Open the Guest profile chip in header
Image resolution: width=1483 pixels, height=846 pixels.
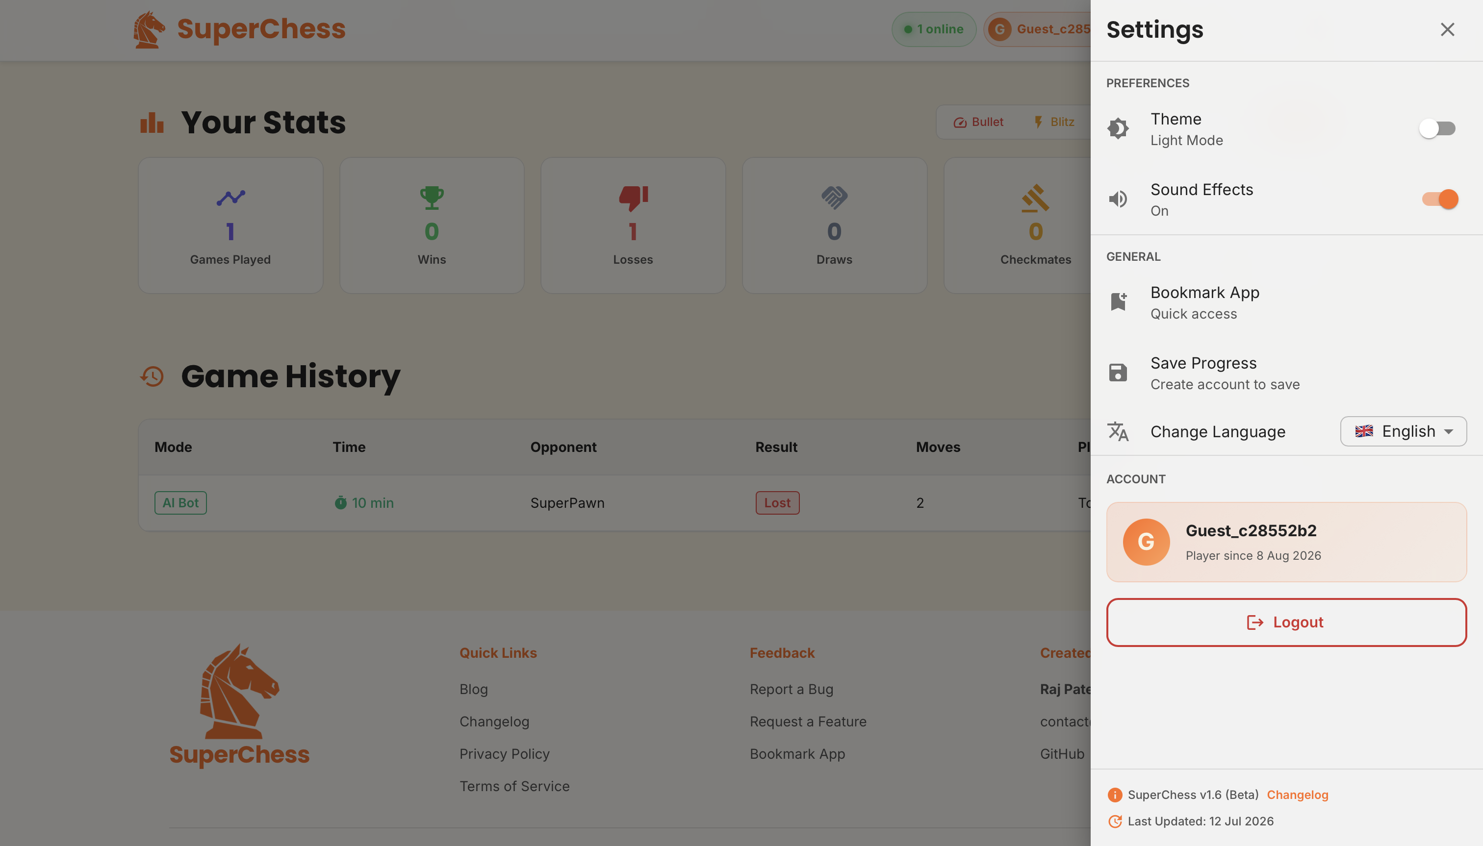click(x=1037, y=29)
